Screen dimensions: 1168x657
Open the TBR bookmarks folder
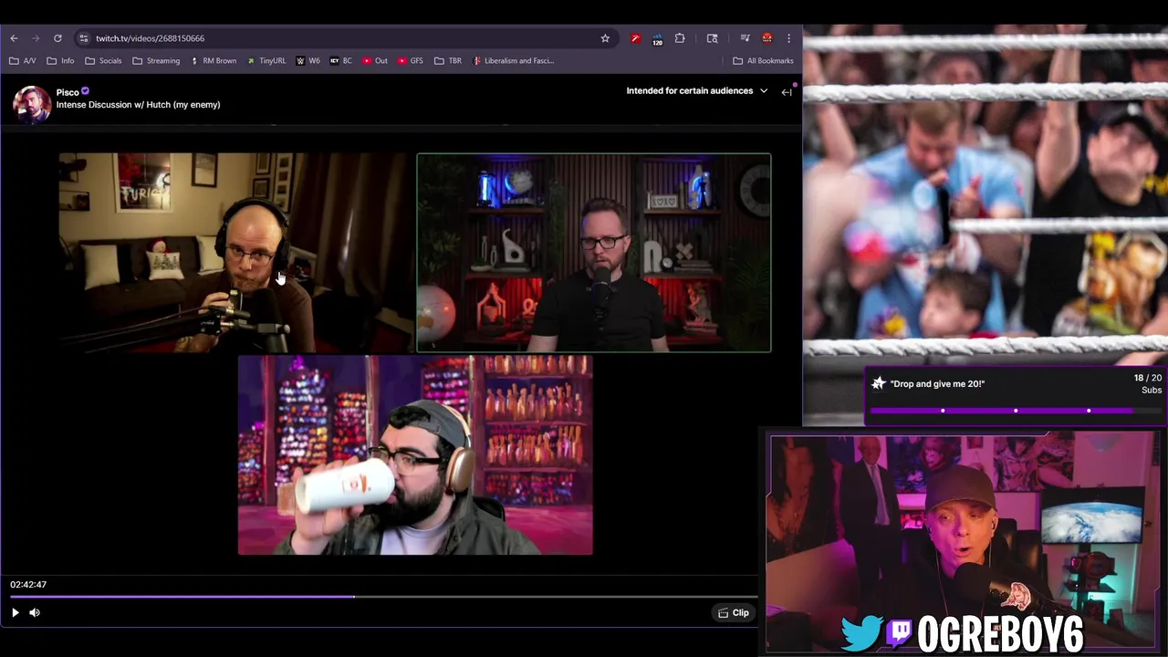[x=448, y=61]
